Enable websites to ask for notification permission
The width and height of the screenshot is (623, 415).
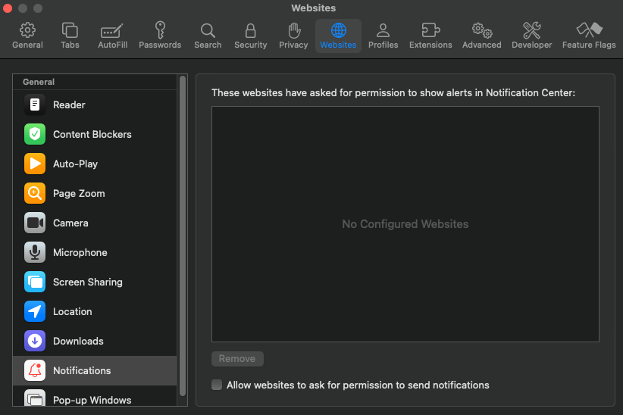click(218, 385)
